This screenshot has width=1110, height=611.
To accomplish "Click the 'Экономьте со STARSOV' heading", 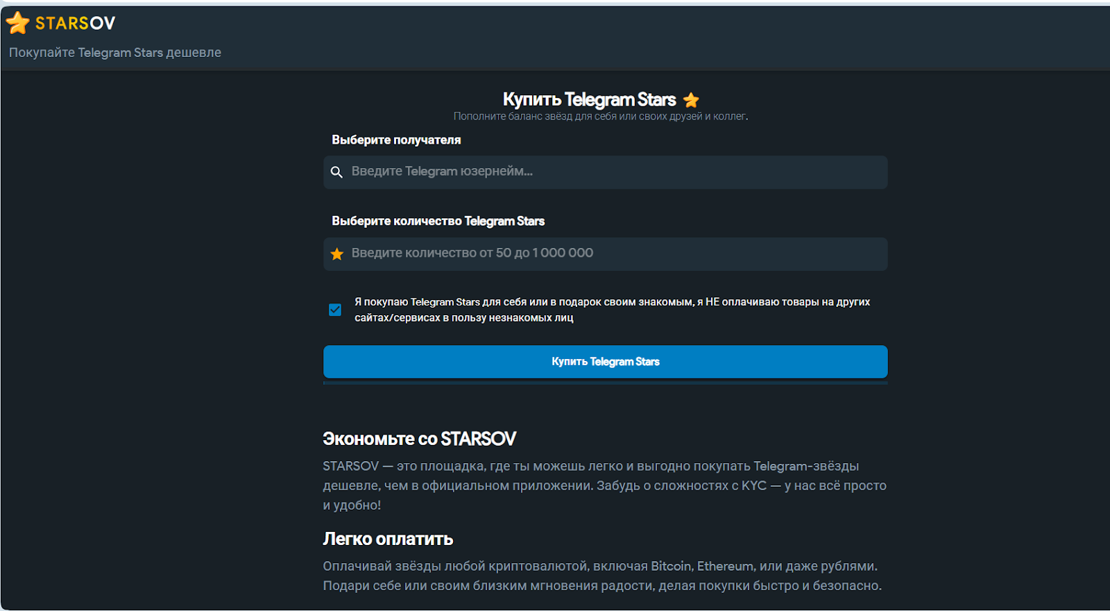I will click(419, 439).
